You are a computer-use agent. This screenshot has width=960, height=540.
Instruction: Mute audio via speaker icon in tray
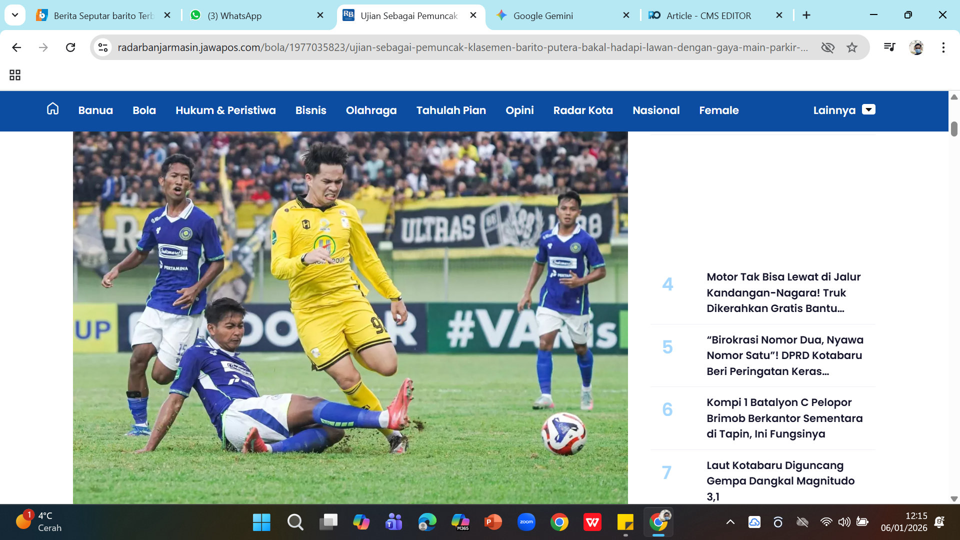[844, 522]
